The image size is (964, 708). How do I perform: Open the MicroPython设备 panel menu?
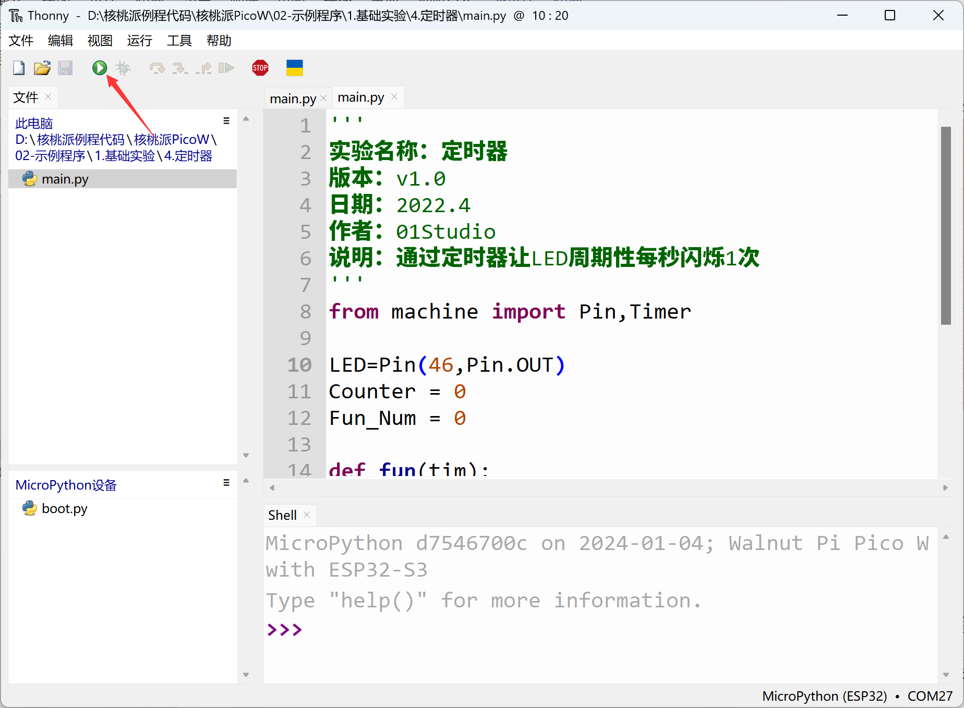(226, 483)
